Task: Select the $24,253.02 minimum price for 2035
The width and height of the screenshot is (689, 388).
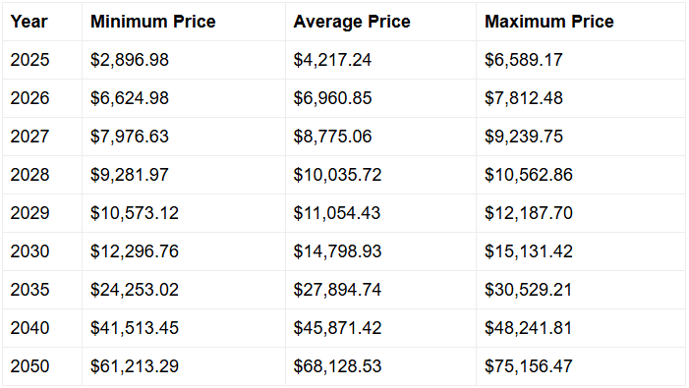Action: click(184, 290)
